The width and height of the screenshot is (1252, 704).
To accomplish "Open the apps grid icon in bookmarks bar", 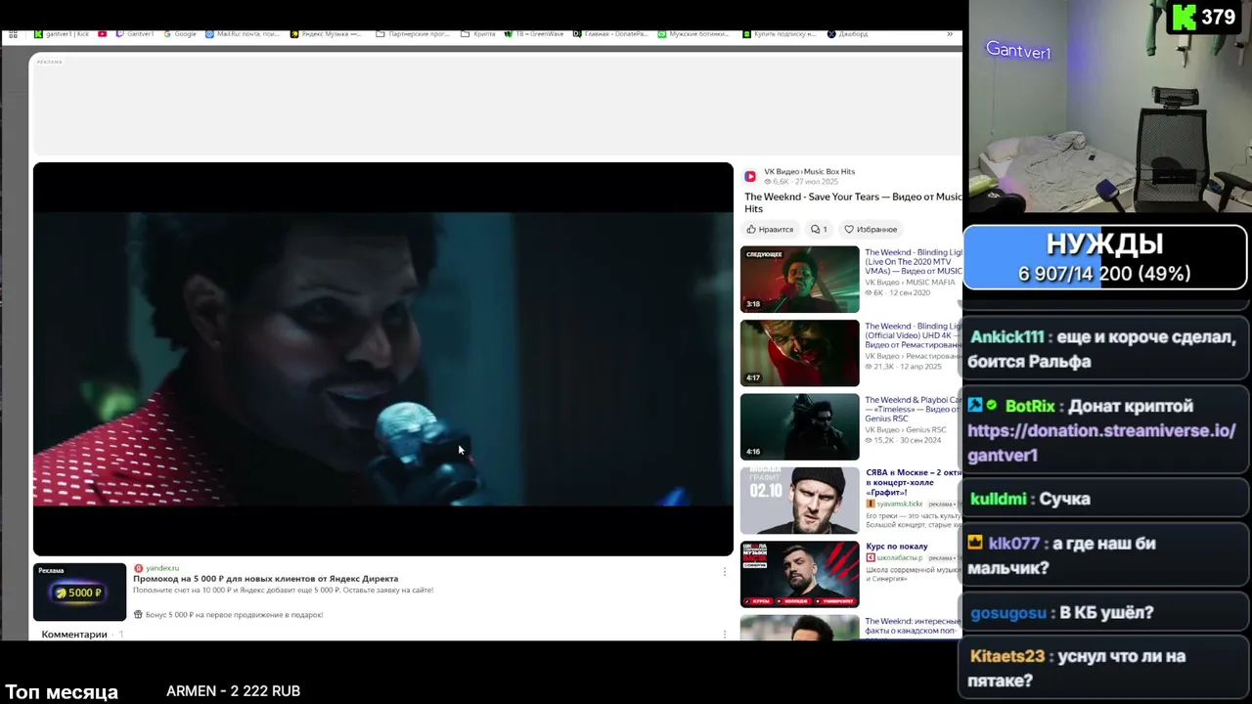I will tap(13, 34).
